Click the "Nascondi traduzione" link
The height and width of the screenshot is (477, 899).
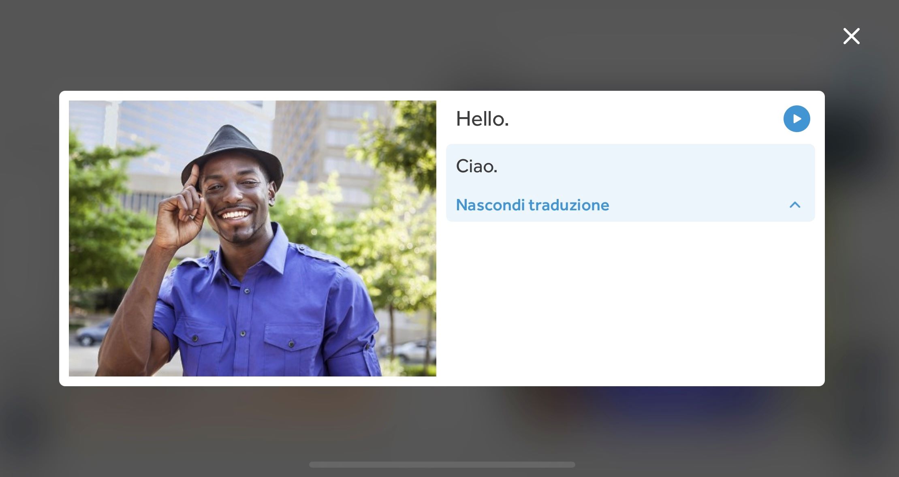click(x=532, y=205)
